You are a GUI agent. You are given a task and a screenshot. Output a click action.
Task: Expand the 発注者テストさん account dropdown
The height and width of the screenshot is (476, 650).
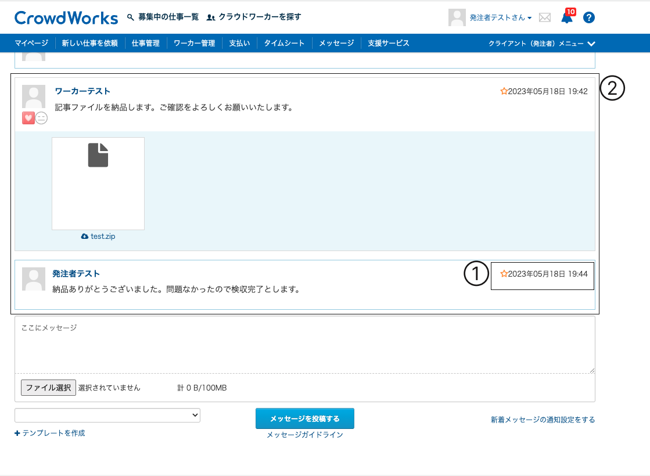pos(501,18)
